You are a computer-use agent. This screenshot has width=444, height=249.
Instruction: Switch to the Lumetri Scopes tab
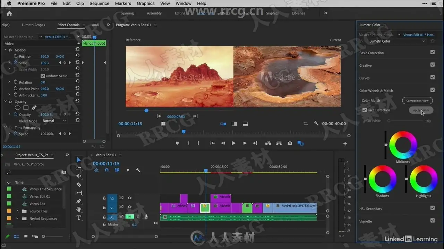click(33, 25)
